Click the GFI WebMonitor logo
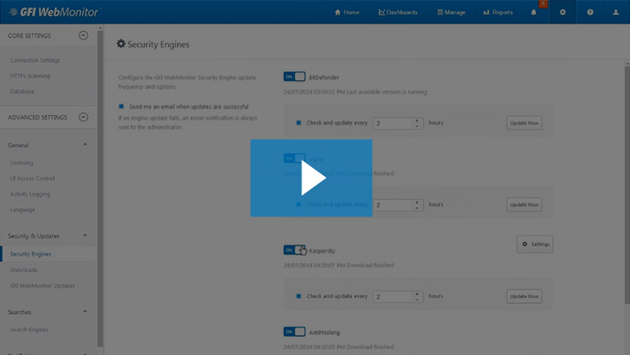This screenshot has height=355, width=630. coord(54,12)
